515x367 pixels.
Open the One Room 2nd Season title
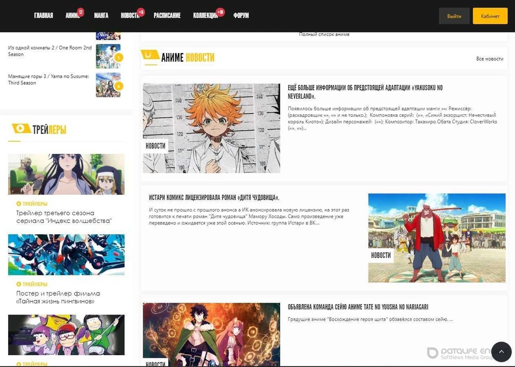(49, 51)
